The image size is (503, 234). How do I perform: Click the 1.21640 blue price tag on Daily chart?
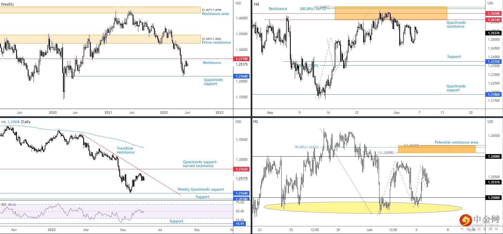pos(242,193)
